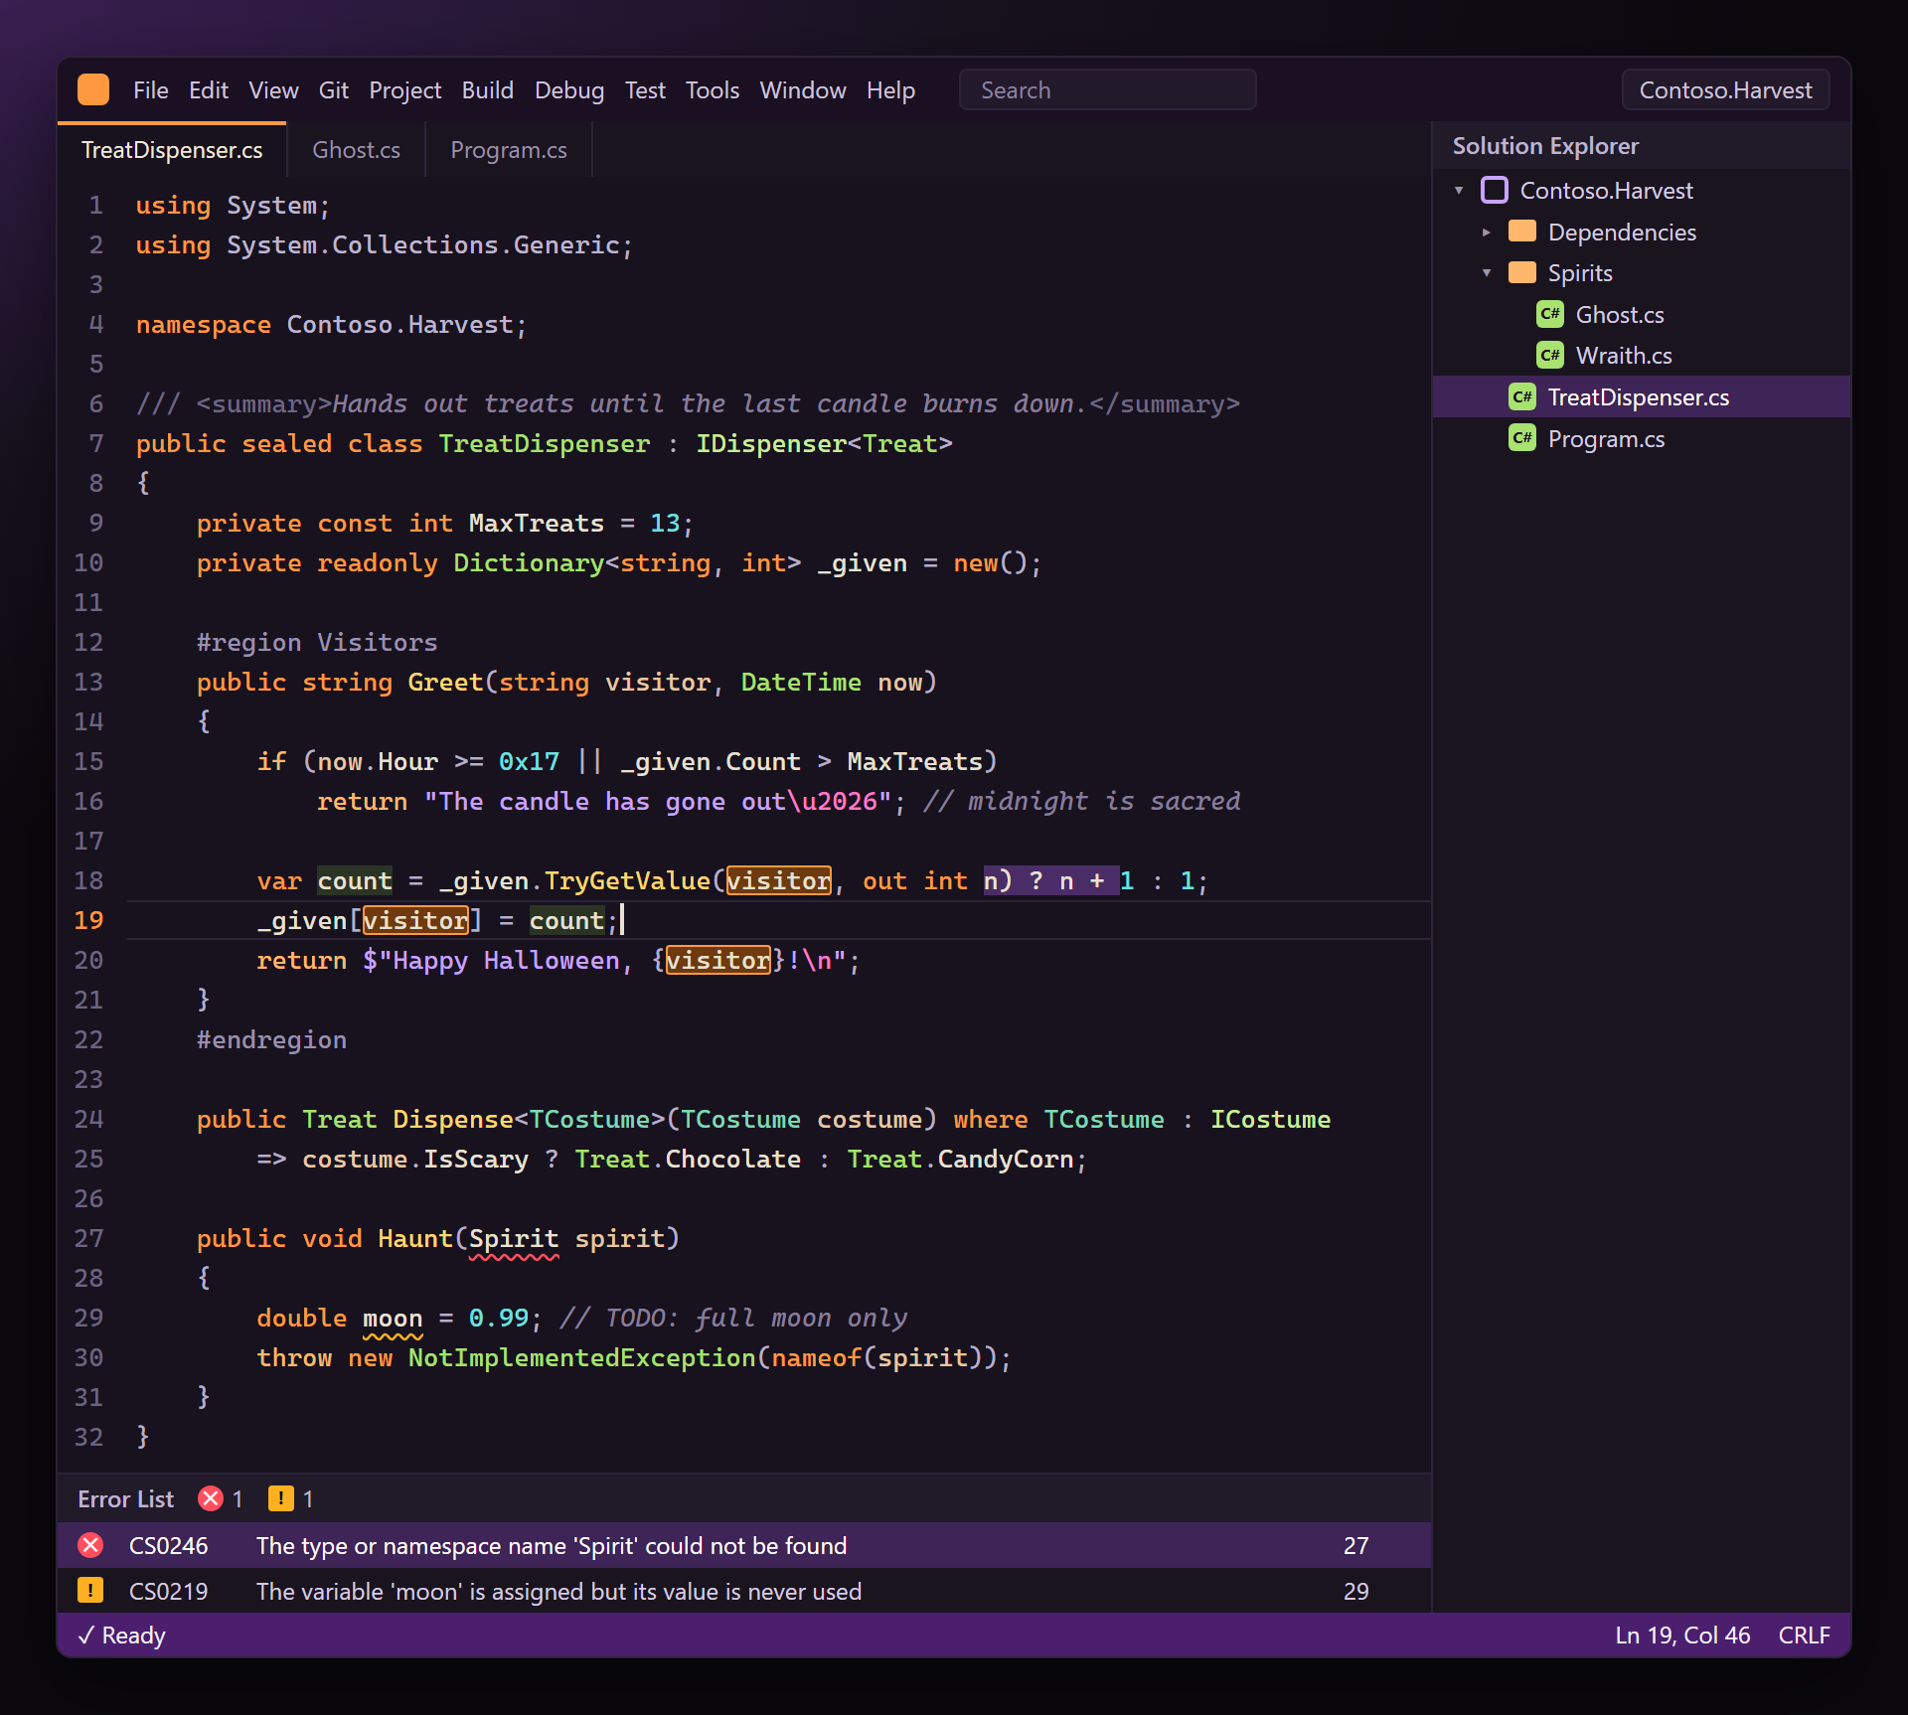Click the Ready status text
The width and height of the screenshot is (1908, 1715).
tap(121, 1636)
